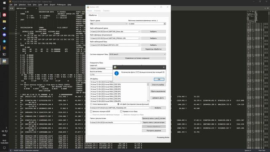The image size is (270, 152).
Task: Open the Утилиты menu in the processing app
Action: tap(97, 11)
